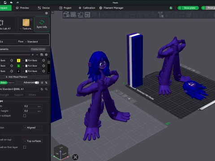Image resolution: width=215 pixels, height=161 pixels.
Task: Click the AMS sync icon beside the minus
Action: pos(42,55)
